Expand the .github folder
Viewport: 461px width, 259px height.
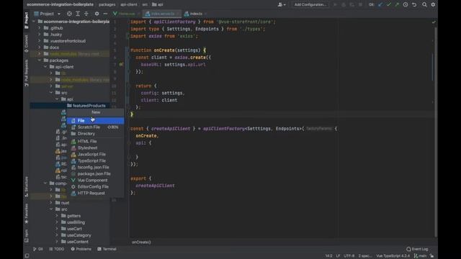tap(40, 28)
